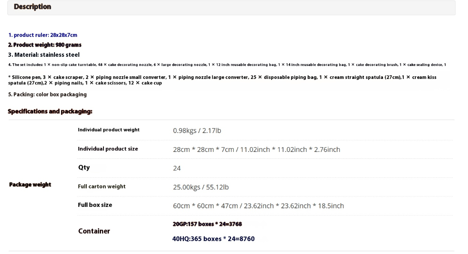Screen dimensions: 468x254
Task: Click the Full carton weight label
Action: coord(102,187)
